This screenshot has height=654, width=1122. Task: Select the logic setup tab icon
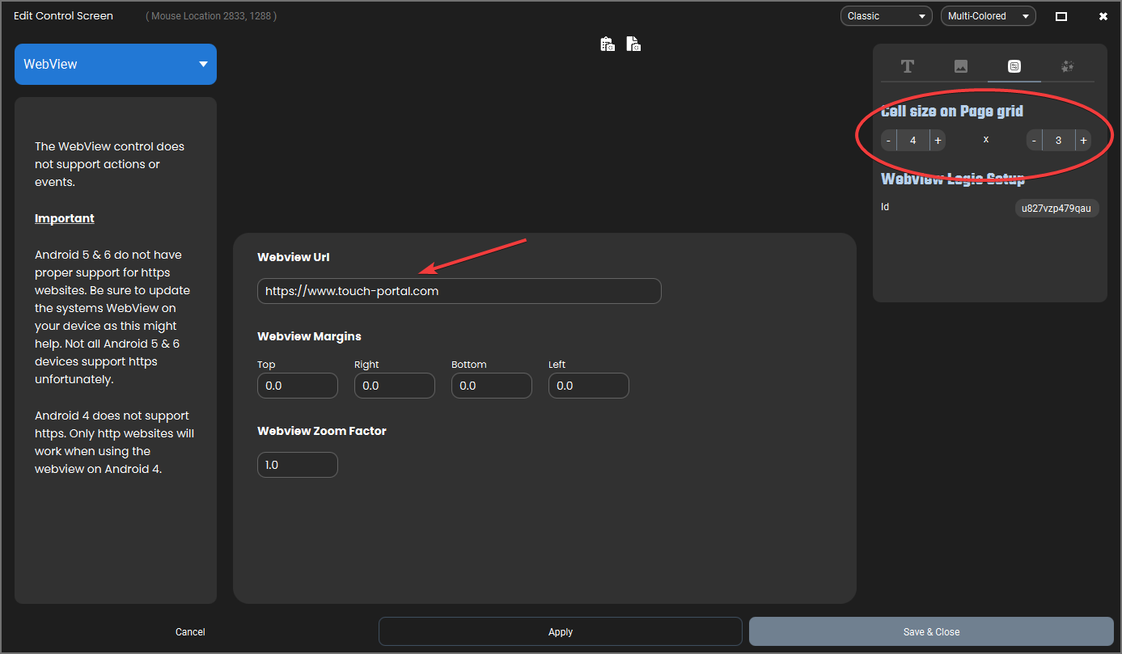click(x=1014, y=66)
